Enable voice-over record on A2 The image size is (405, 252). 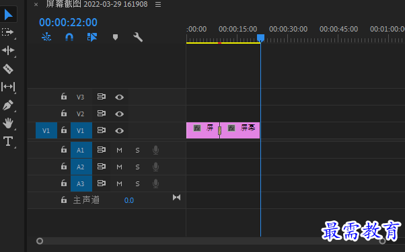coord(155,167)
